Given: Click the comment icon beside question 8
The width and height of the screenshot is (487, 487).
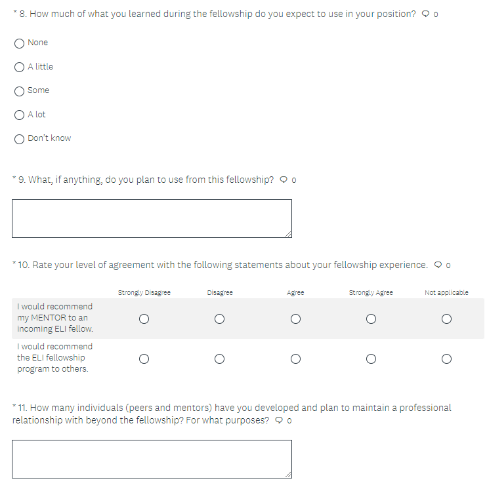Looking at the screenshot, I should 426,14.
